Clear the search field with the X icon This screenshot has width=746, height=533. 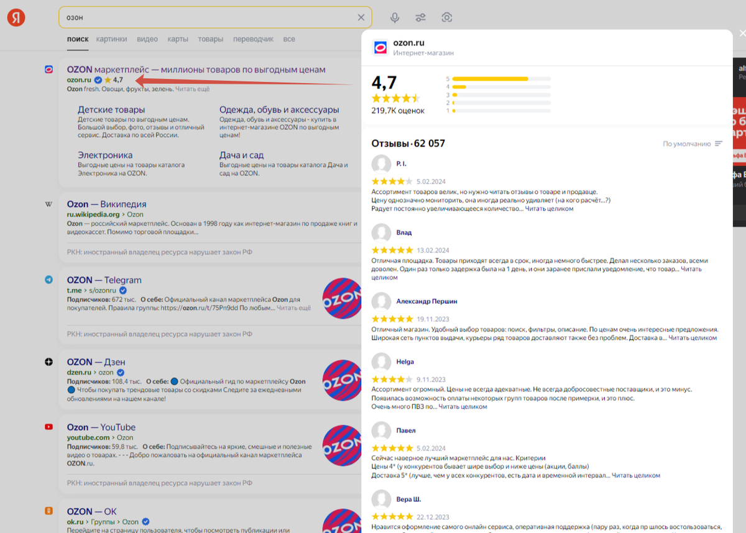point(361,17)
